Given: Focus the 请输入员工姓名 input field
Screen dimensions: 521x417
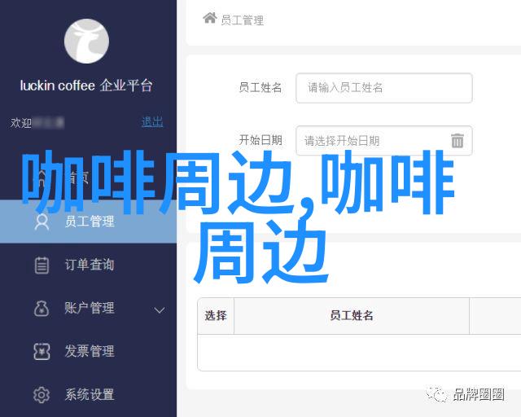Looking at the screenshot, I should point(383,88).
